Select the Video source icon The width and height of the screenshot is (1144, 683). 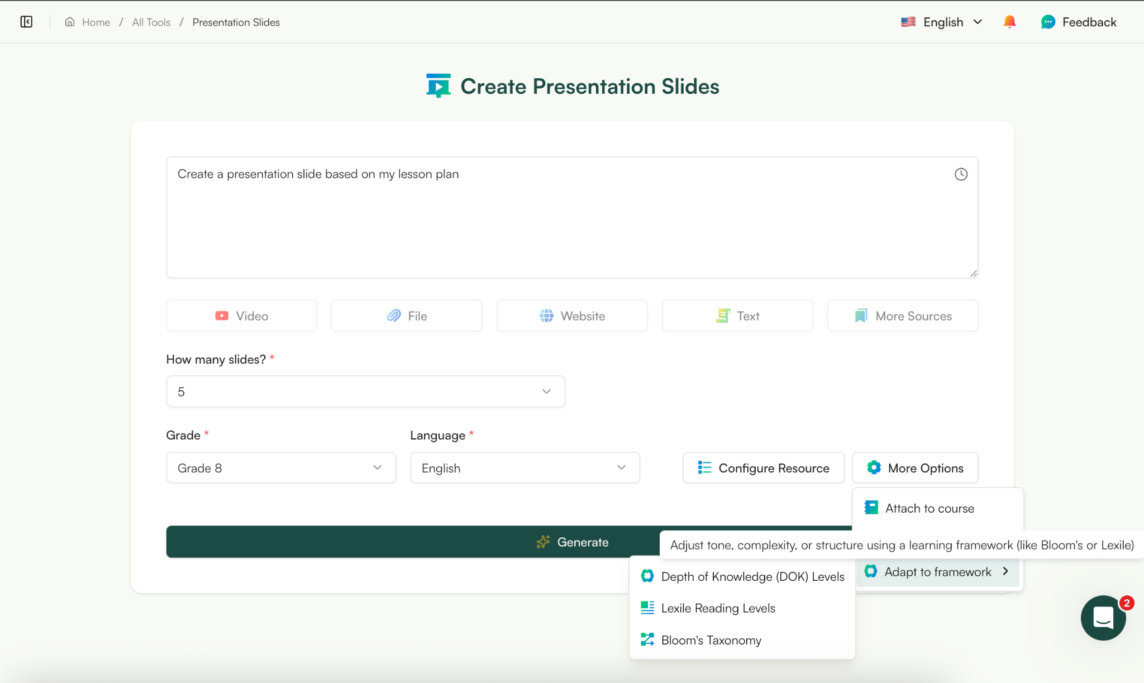pos(222,316)
